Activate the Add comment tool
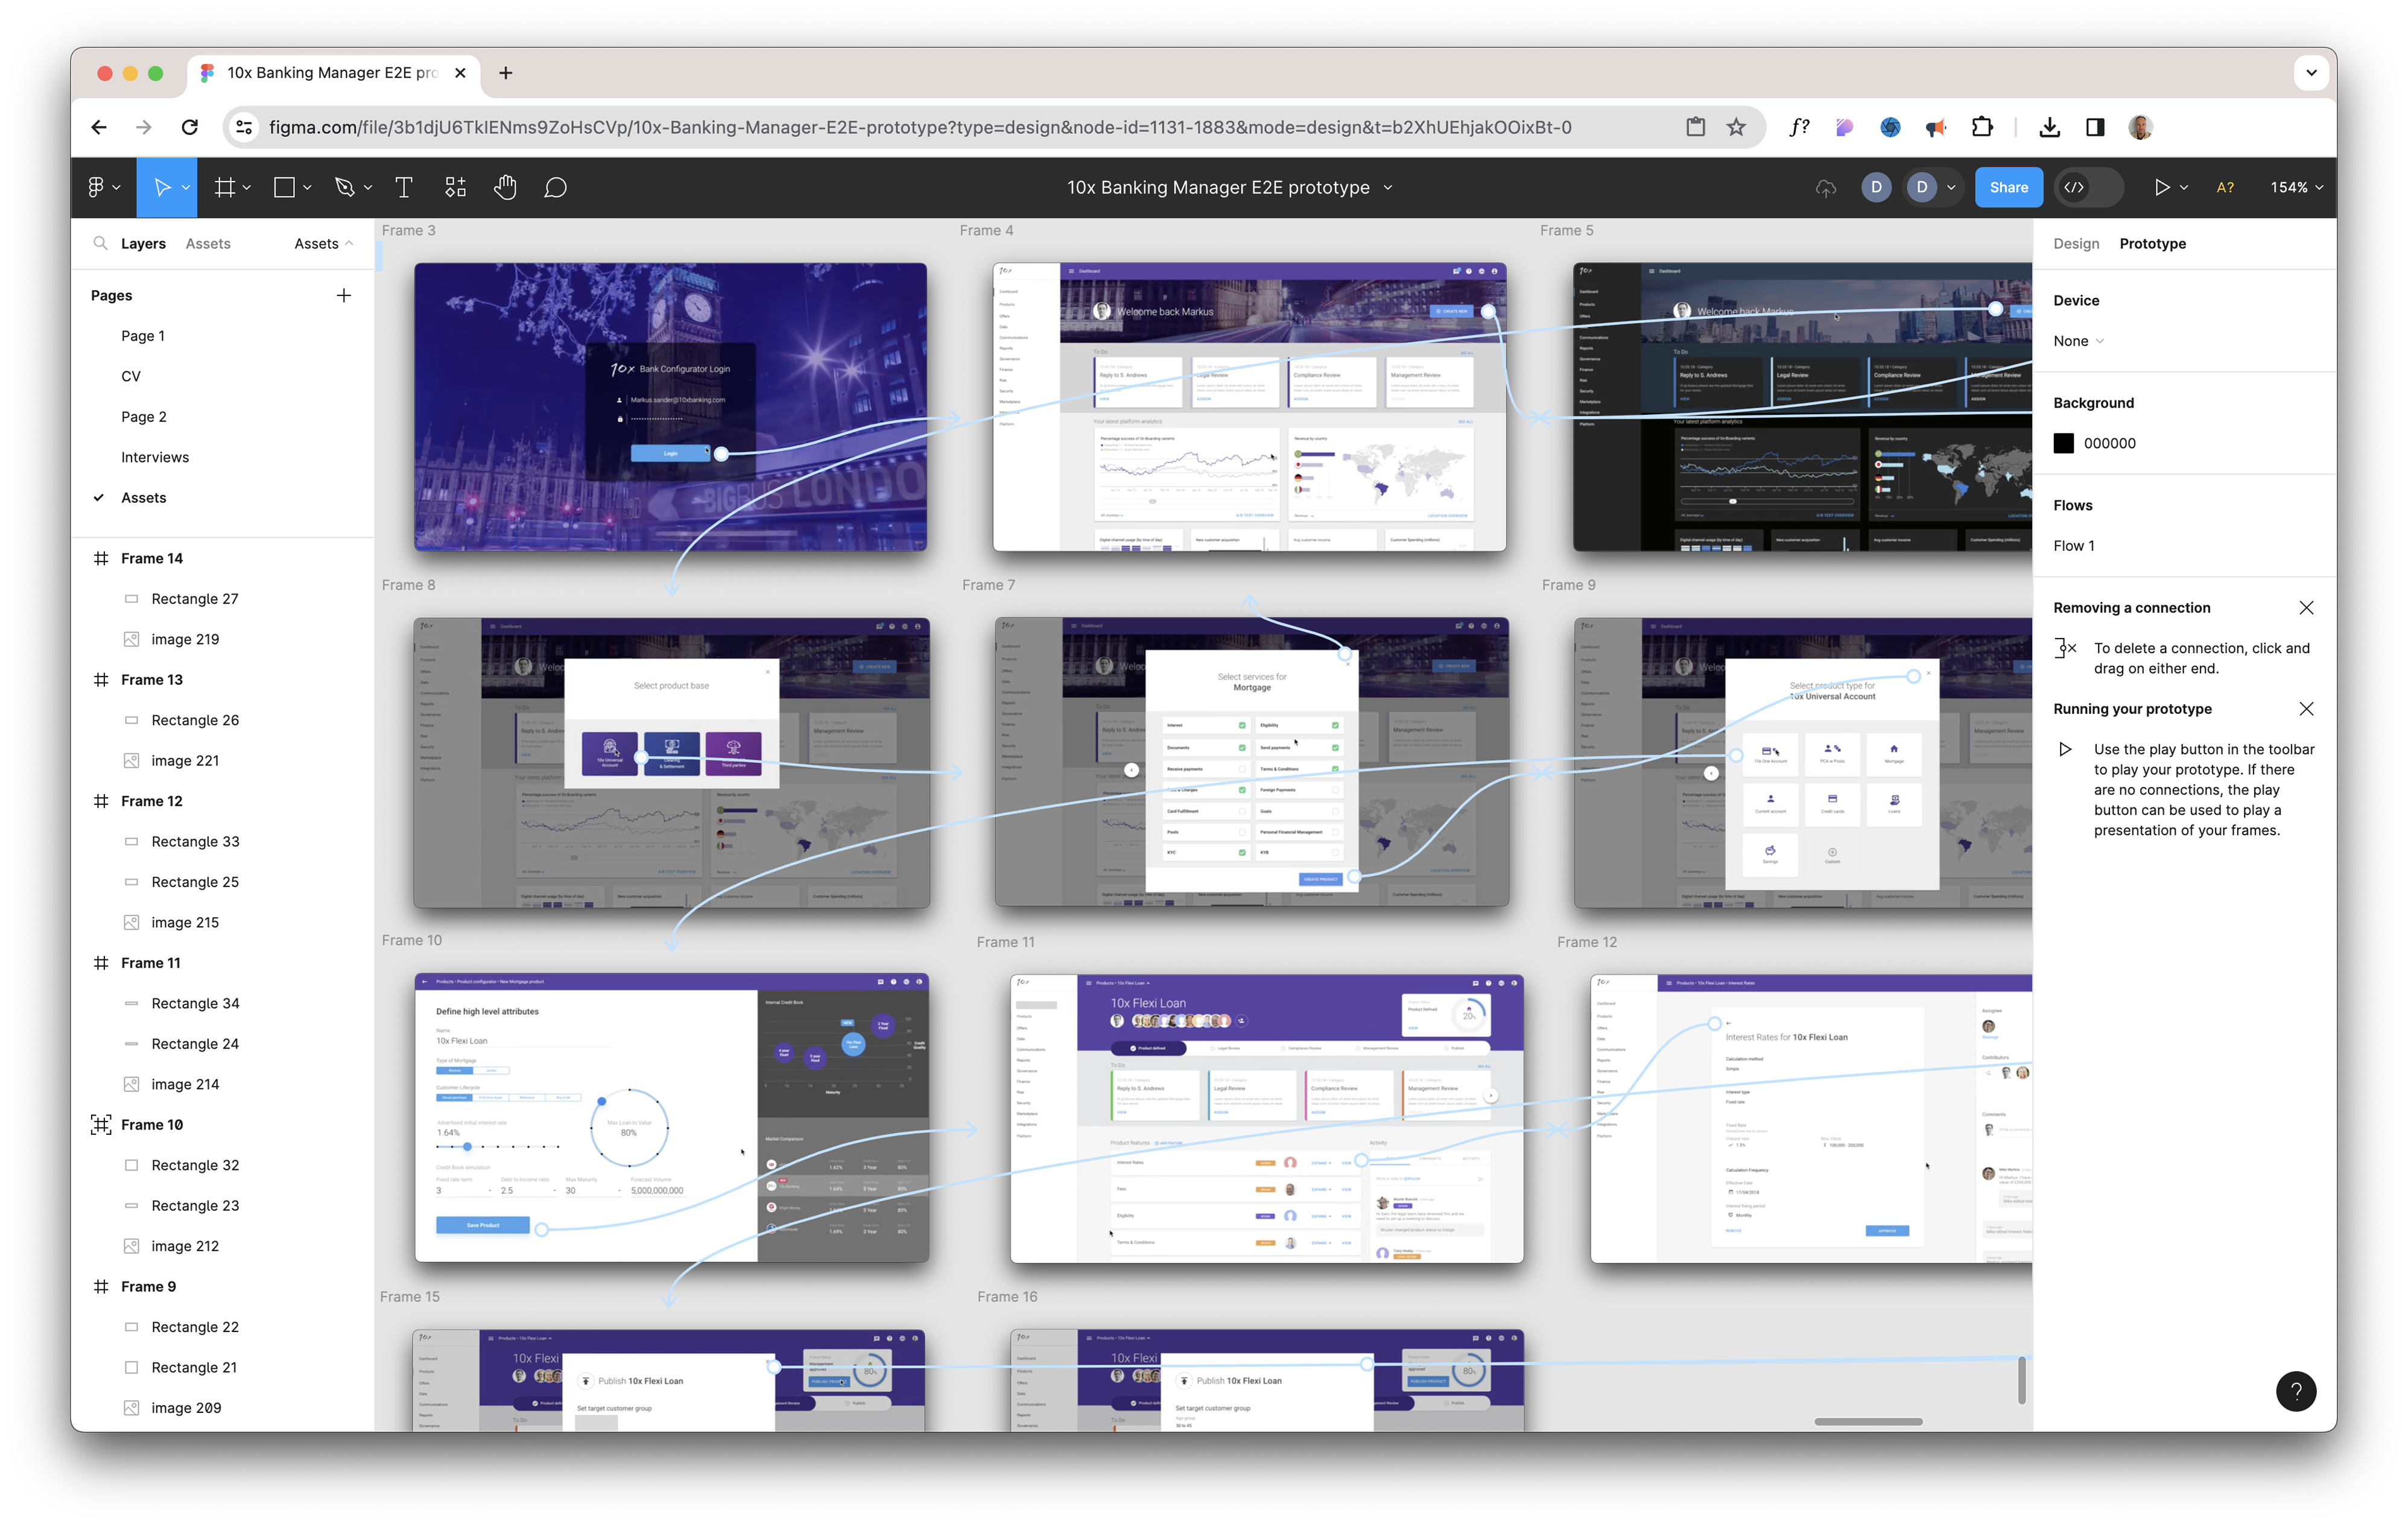 [x=555, y=187]
